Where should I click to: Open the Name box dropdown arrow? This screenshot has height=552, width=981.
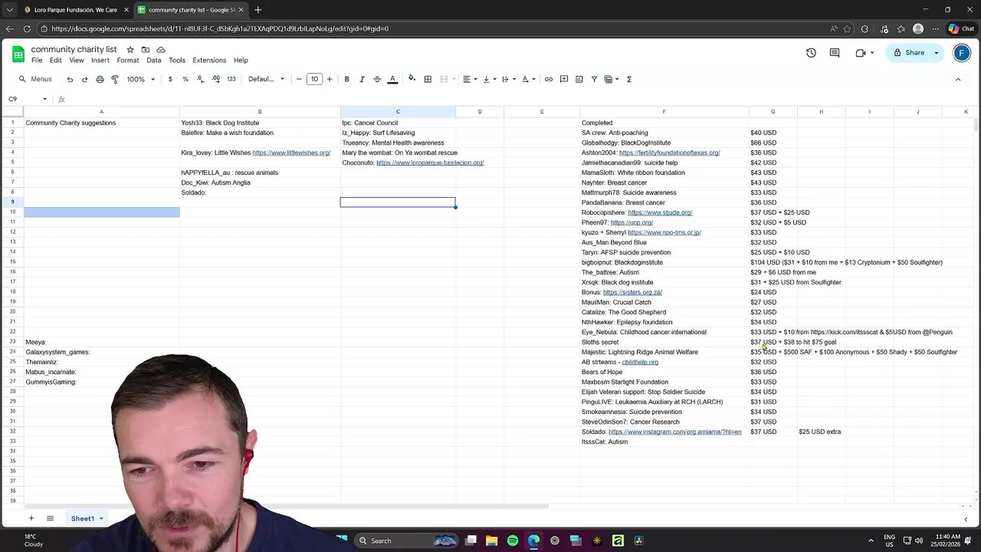pyautogui.click(x=44, y=99)
